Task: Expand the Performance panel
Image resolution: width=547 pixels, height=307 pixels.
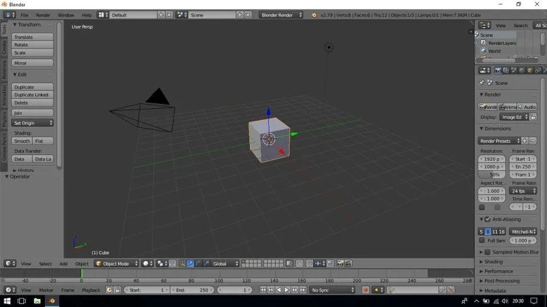Action: 498,271
